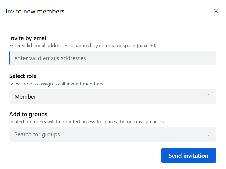Click the 'Search for groups' placeholder text
The height and width of the screenshot is (169, 226).
(37, 134)
